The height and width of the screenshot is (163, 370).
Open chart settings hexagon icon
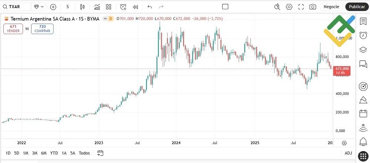(289, 7)
